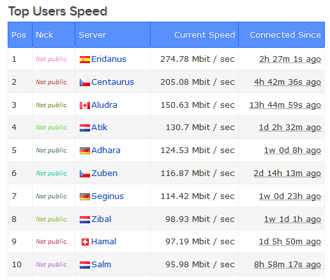
Task: Click the Netherlands flag next to Atik
Action: tap(85, 128)
